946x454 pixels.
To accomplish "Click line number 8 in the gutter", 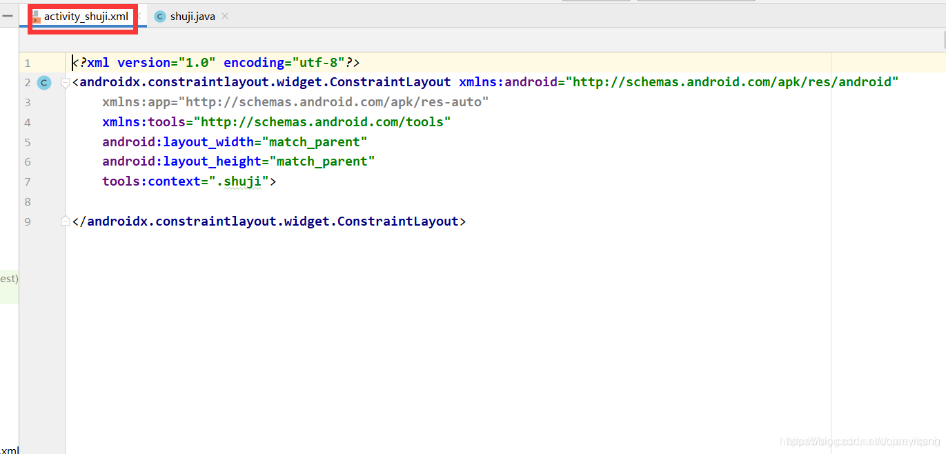I will [x=27, y=202].
